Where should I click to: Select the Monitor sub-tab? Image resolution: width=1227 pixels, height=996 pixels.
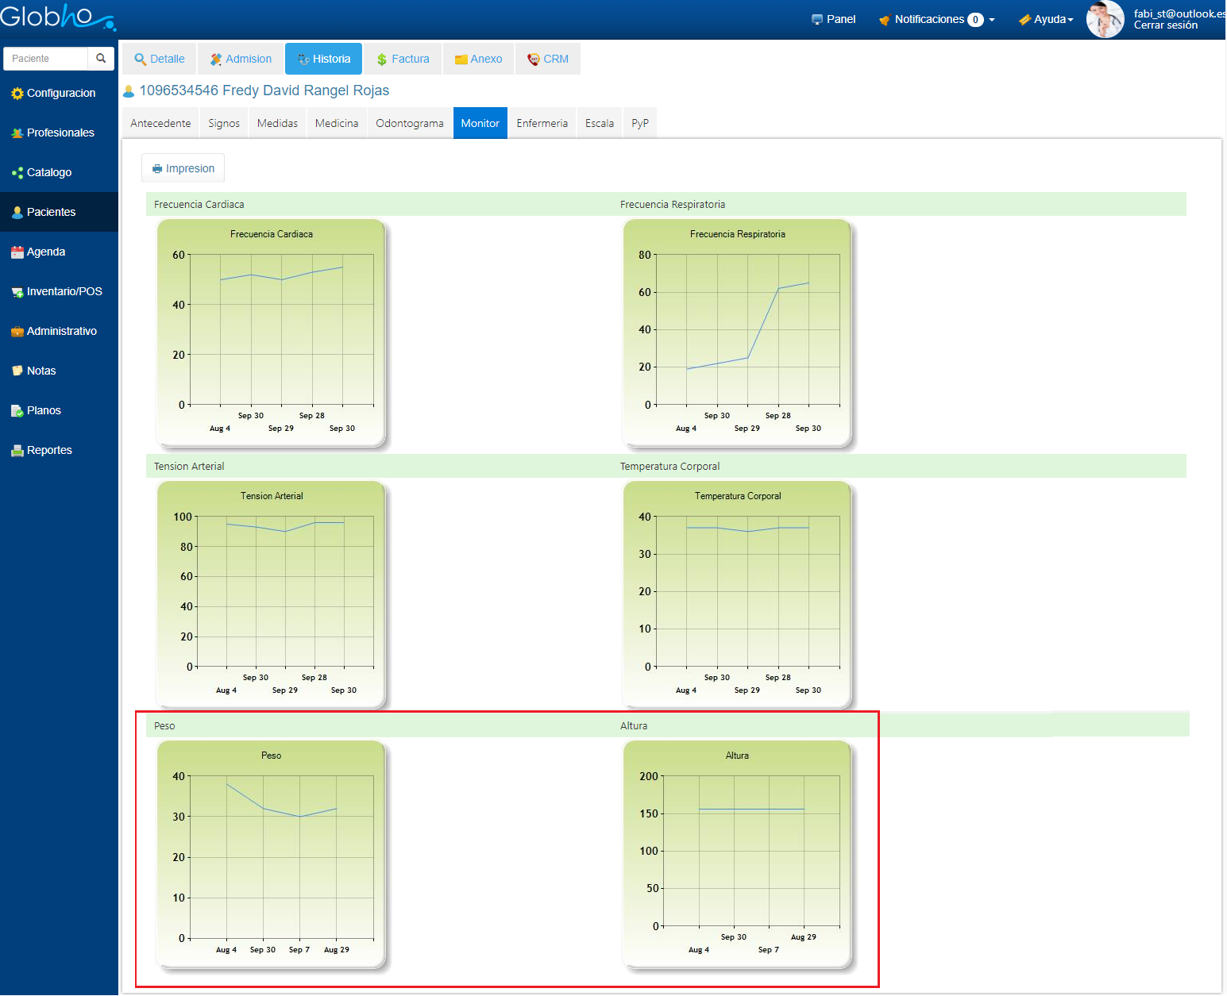(480, 123)
